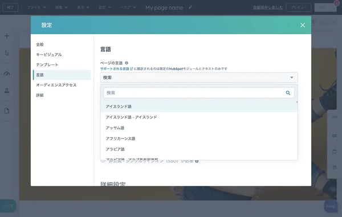
Task: Open the 詳細 settings section
Action: 40,95
